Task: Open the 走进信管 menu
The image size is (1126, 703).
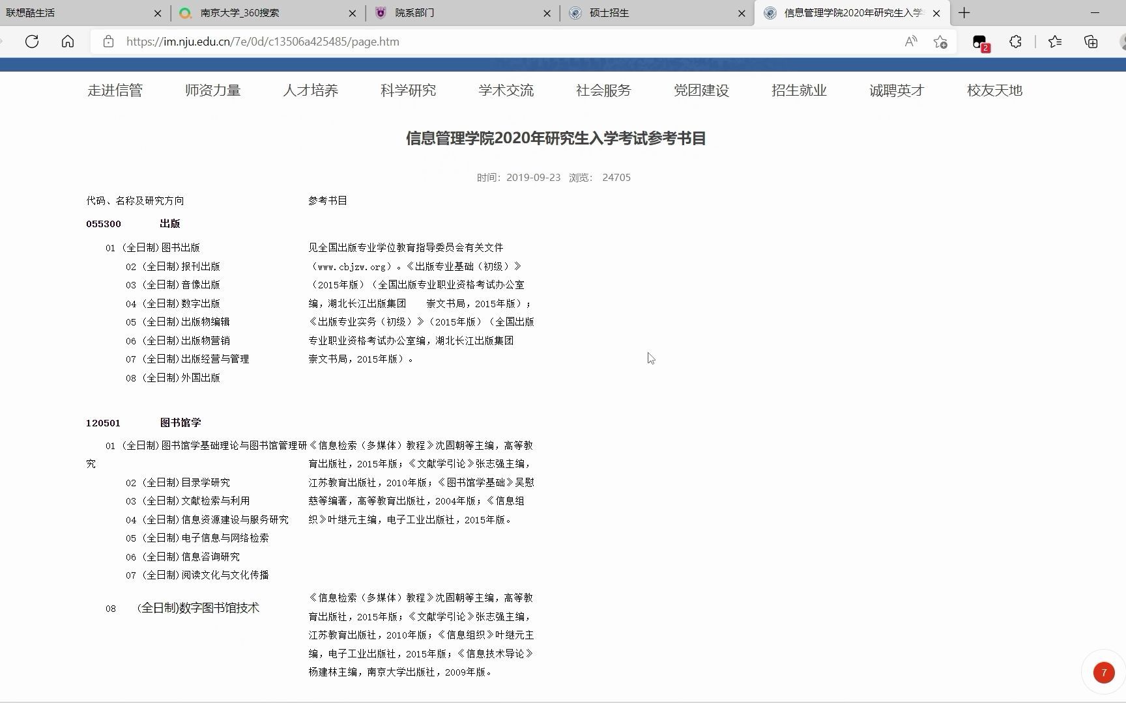Action: coord(115,90)
